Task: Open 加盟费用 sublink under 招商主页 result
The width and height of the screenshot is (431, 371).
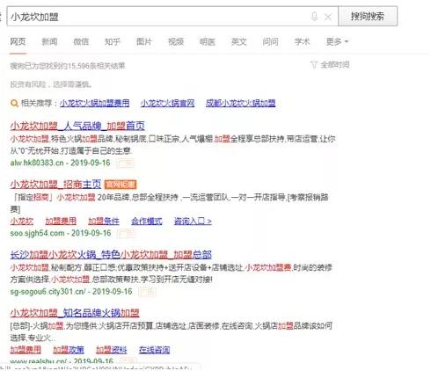Action: tap(61, 221)
